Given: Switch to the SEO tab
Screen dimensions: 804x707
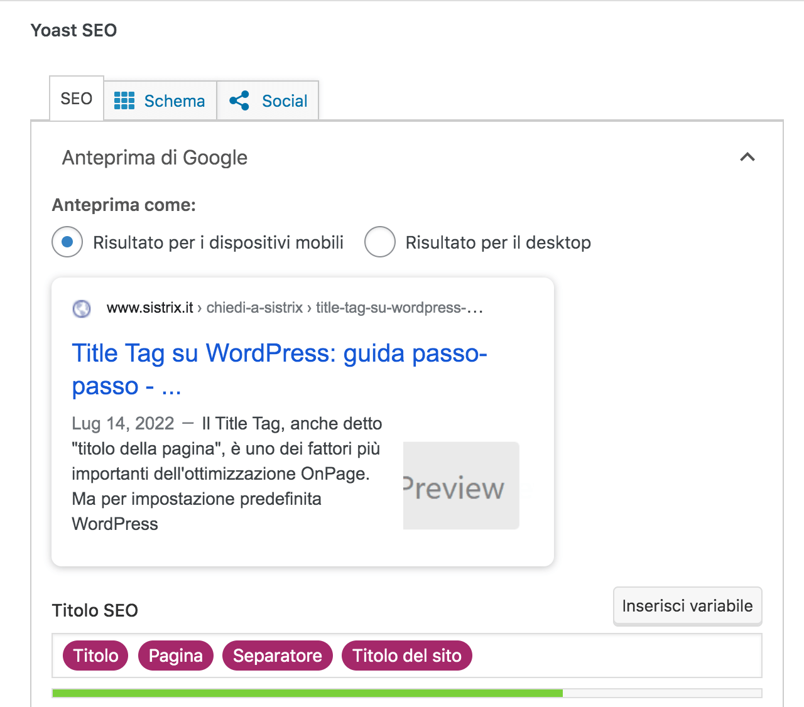Looking at the screenshot, I should coord(77,99).
